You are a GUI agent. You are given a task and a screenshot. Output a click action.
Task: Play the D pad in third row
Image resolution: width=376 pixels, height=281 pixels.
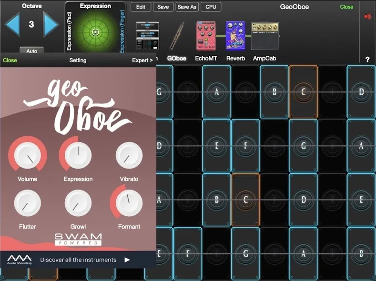click(x=304, y=200)
